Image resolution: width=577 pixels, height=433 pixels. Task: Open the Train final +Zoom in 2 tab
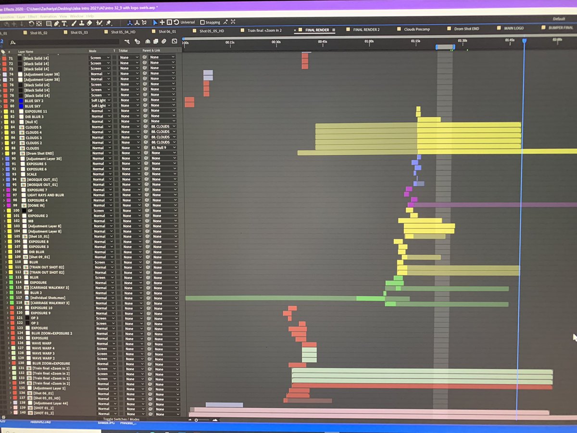264,30
